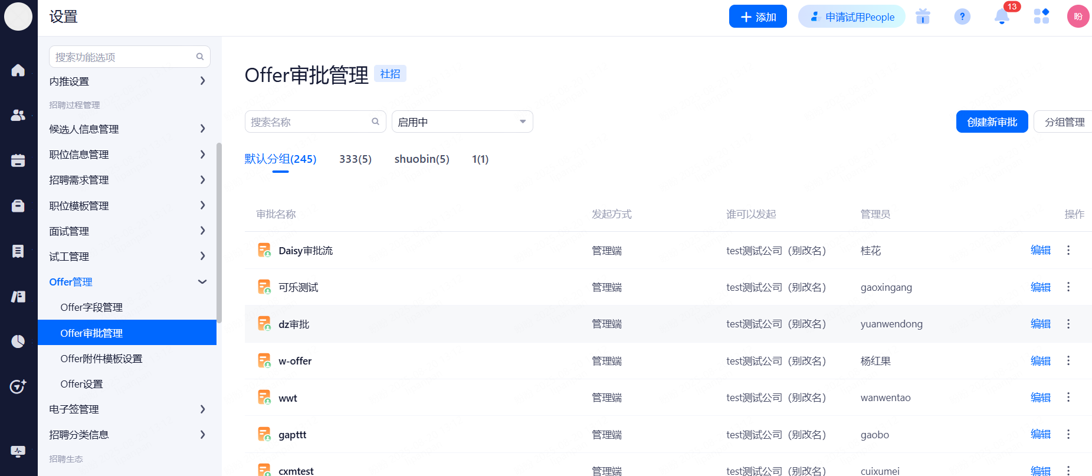Switch to the 333(5) group tab

tap(355, 159)
